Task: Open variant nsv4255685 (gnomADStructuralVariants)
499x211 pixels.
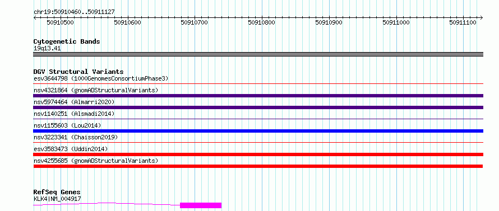Action: tap(96, 161)
